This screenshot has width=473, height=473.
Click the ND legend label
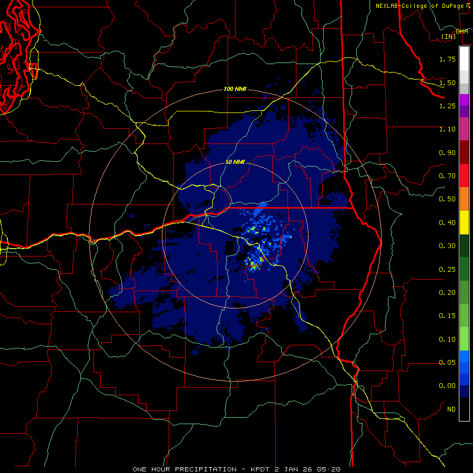[x=451, y=409]
